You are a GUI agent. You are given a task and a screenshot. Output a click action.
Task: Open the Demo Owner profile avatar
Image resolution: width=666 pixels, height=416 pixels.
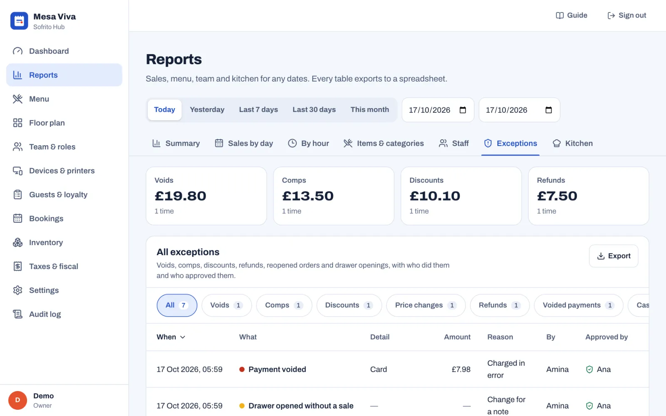pos(17,400)
